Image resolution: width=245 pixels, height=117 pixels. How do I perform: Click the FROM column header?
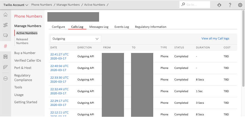pyautogui.click(x=107, y=48)
